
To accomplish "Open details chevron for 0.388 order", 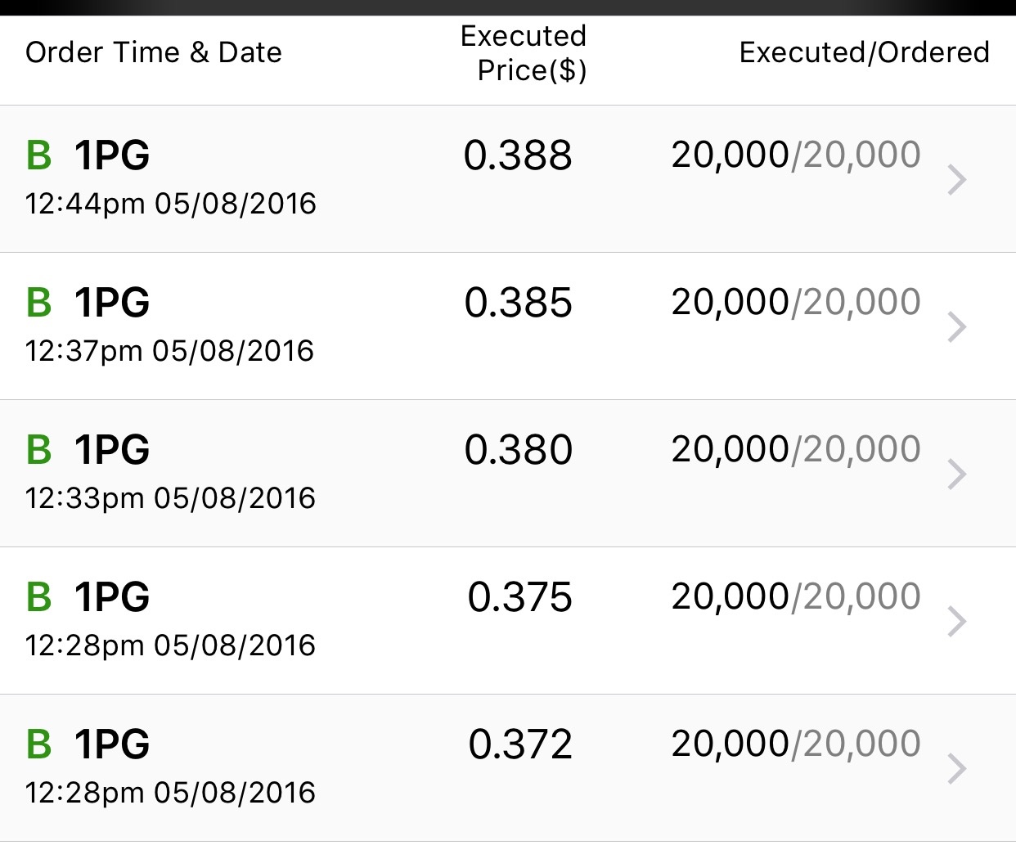I will pos(957,180).
